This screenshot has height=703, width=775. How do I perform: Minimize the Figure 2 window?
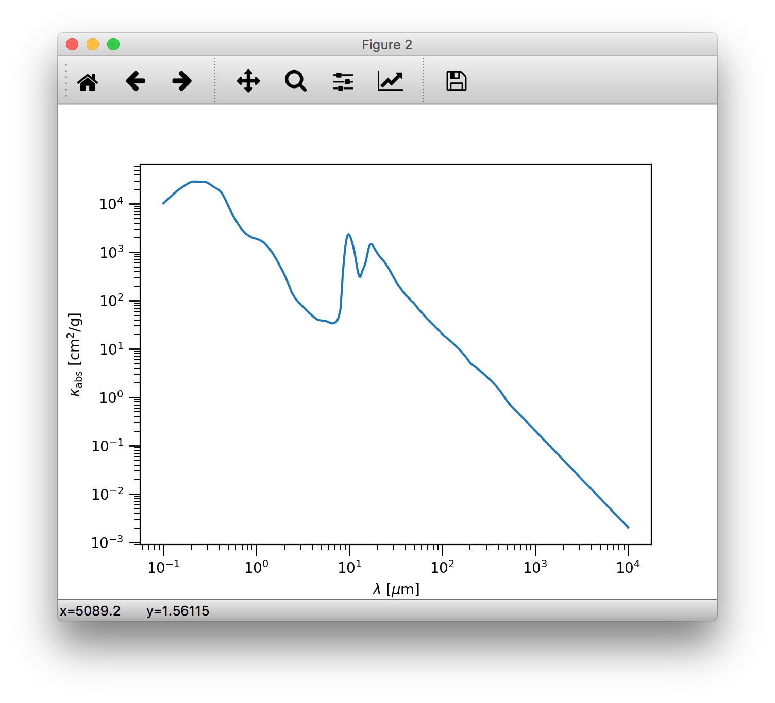click(x=93, y=44)
